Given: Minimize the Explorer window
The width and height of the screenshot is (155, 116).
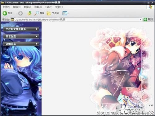Looking at the screenshot, I should click(x=144, y=3).
